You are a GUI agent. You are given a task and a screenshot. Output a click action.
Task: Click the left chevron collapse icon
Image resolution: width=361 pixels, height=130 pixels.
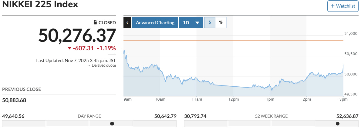[127, 23]
